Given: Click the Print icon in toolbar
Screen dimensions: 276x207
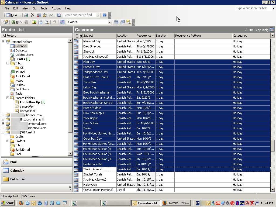Looking at the screenshot, I should tap(26, 15).
